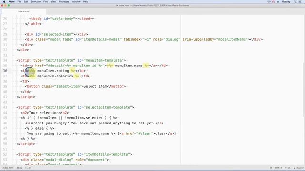The image size is (305, 171).
Task: Click line number 34 in gutter
Action: (5, 60)
